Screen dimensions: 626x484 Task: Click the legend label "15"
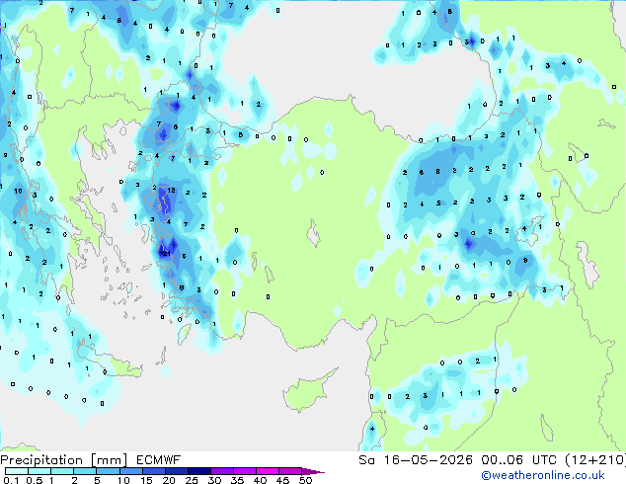[146, 480]
